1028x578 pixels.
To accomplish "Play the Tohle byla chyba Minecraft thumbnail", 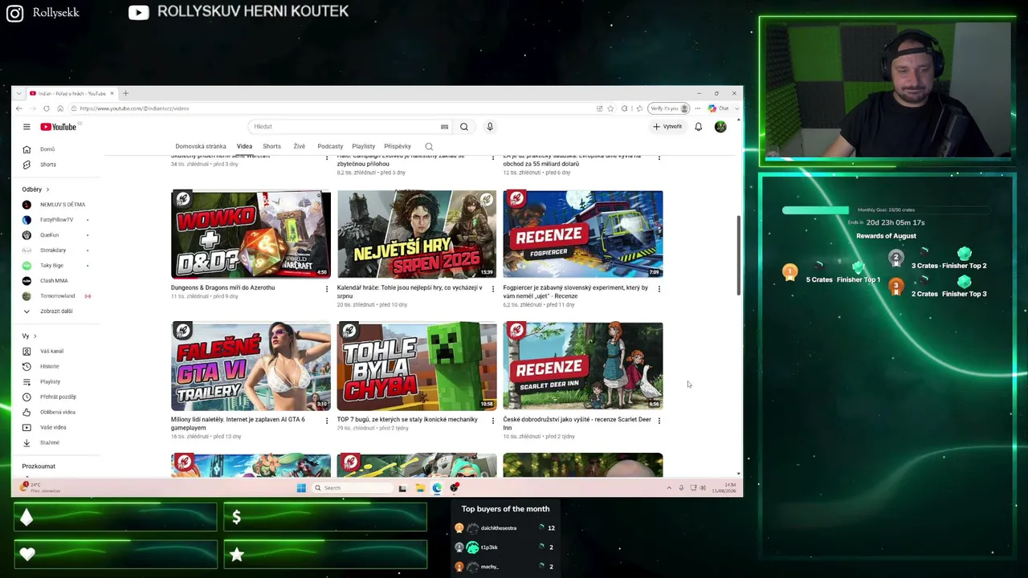I will click(417, 366).
